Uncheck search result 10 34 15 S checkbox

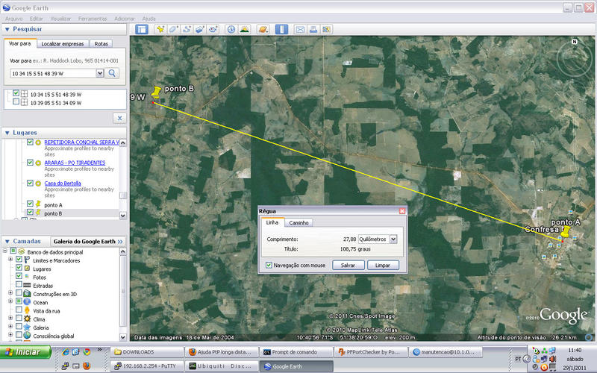[16, 93]
